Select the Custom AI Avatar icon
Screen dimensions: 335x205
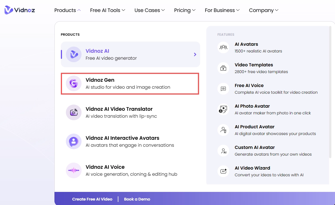point(223,151)
